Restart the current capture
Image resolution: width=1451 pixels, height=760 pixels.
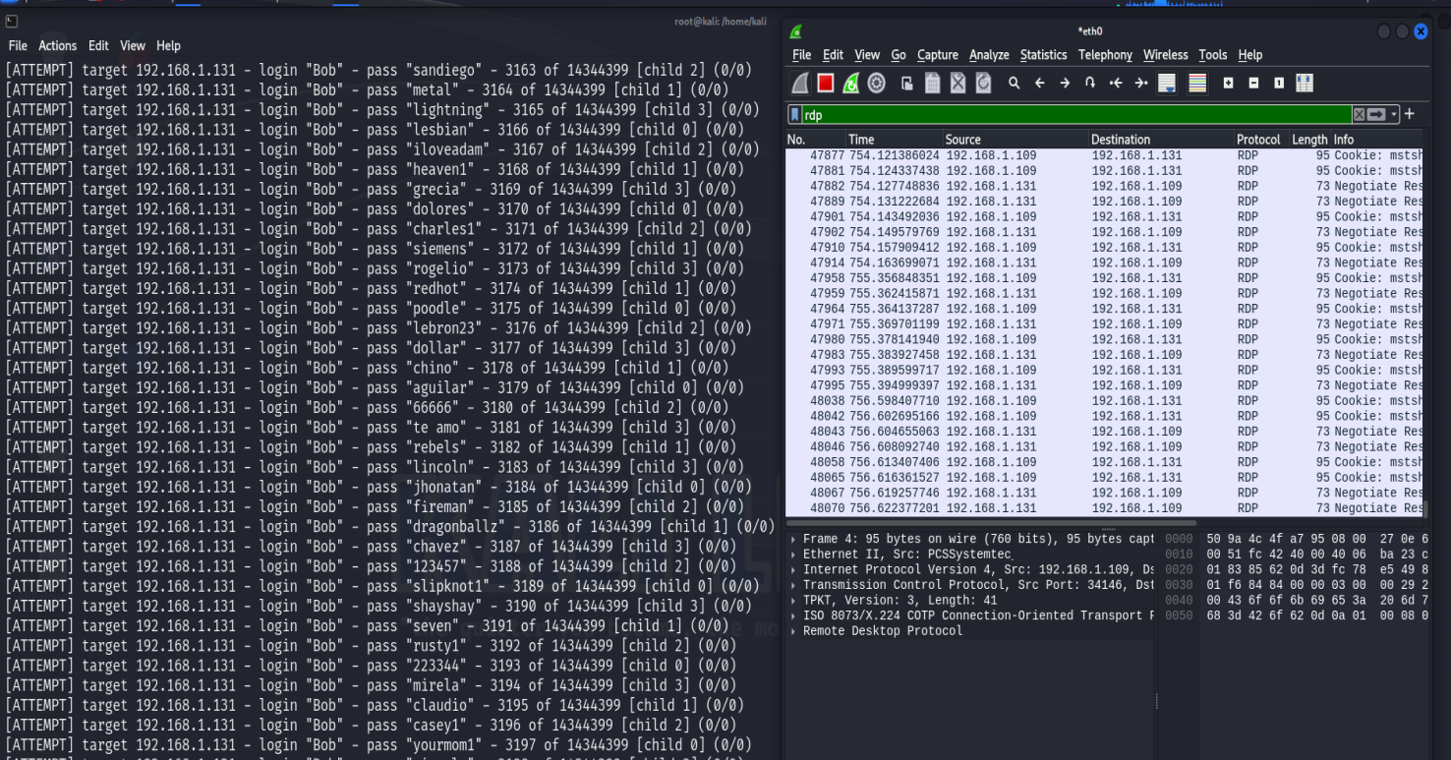click(x=851, y=84)
